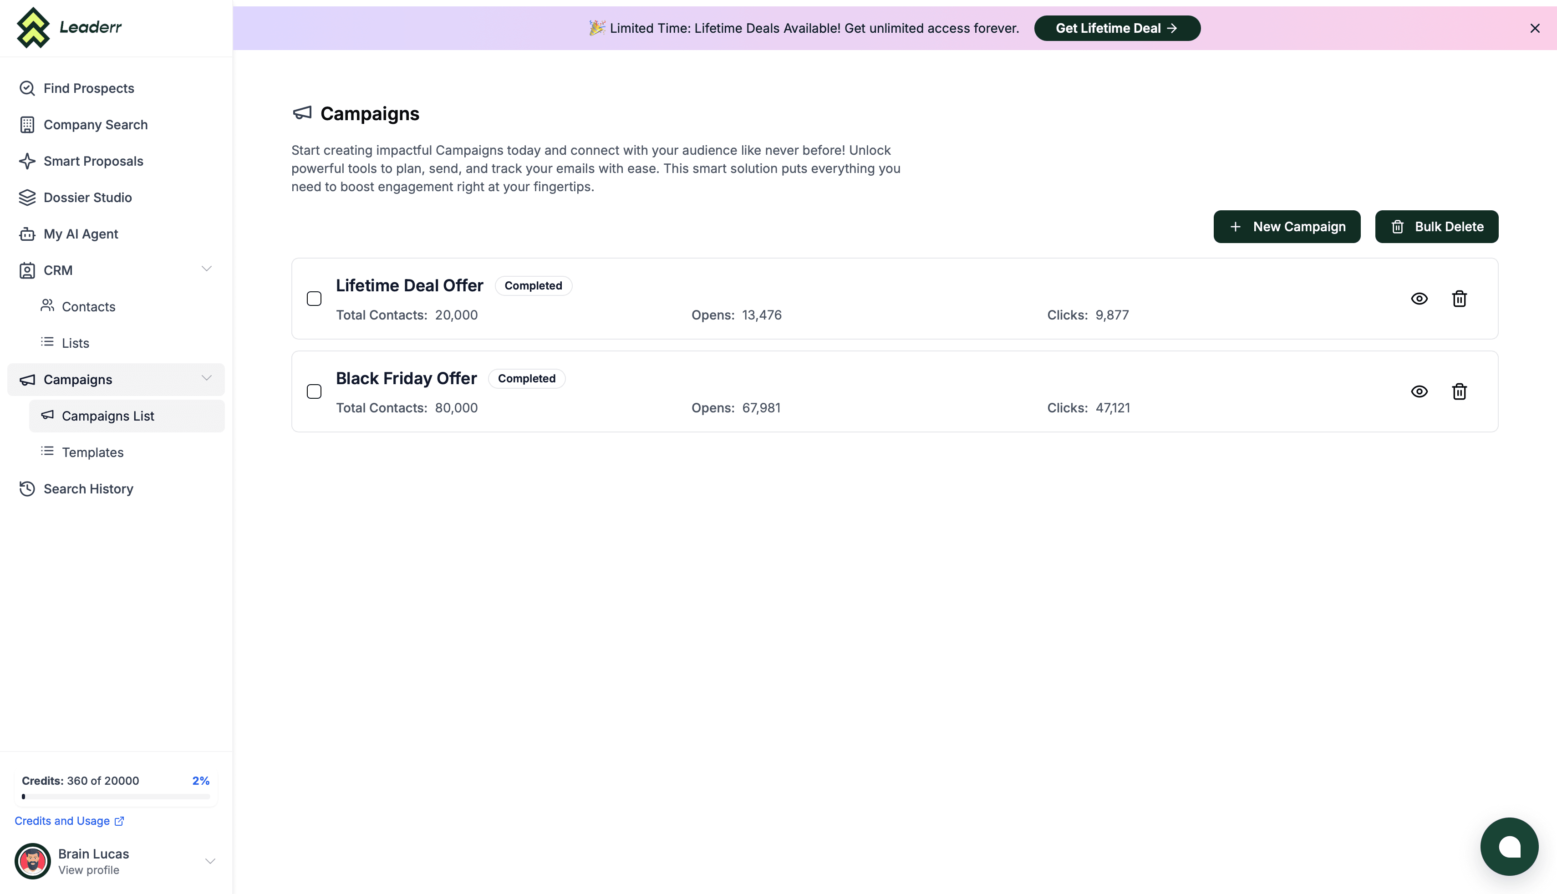Click the Leaderr logo icon

33,28
